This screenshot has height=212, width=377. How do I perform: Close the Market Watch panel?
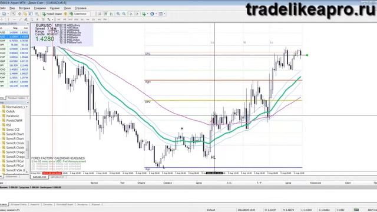(x=28, y=24)
